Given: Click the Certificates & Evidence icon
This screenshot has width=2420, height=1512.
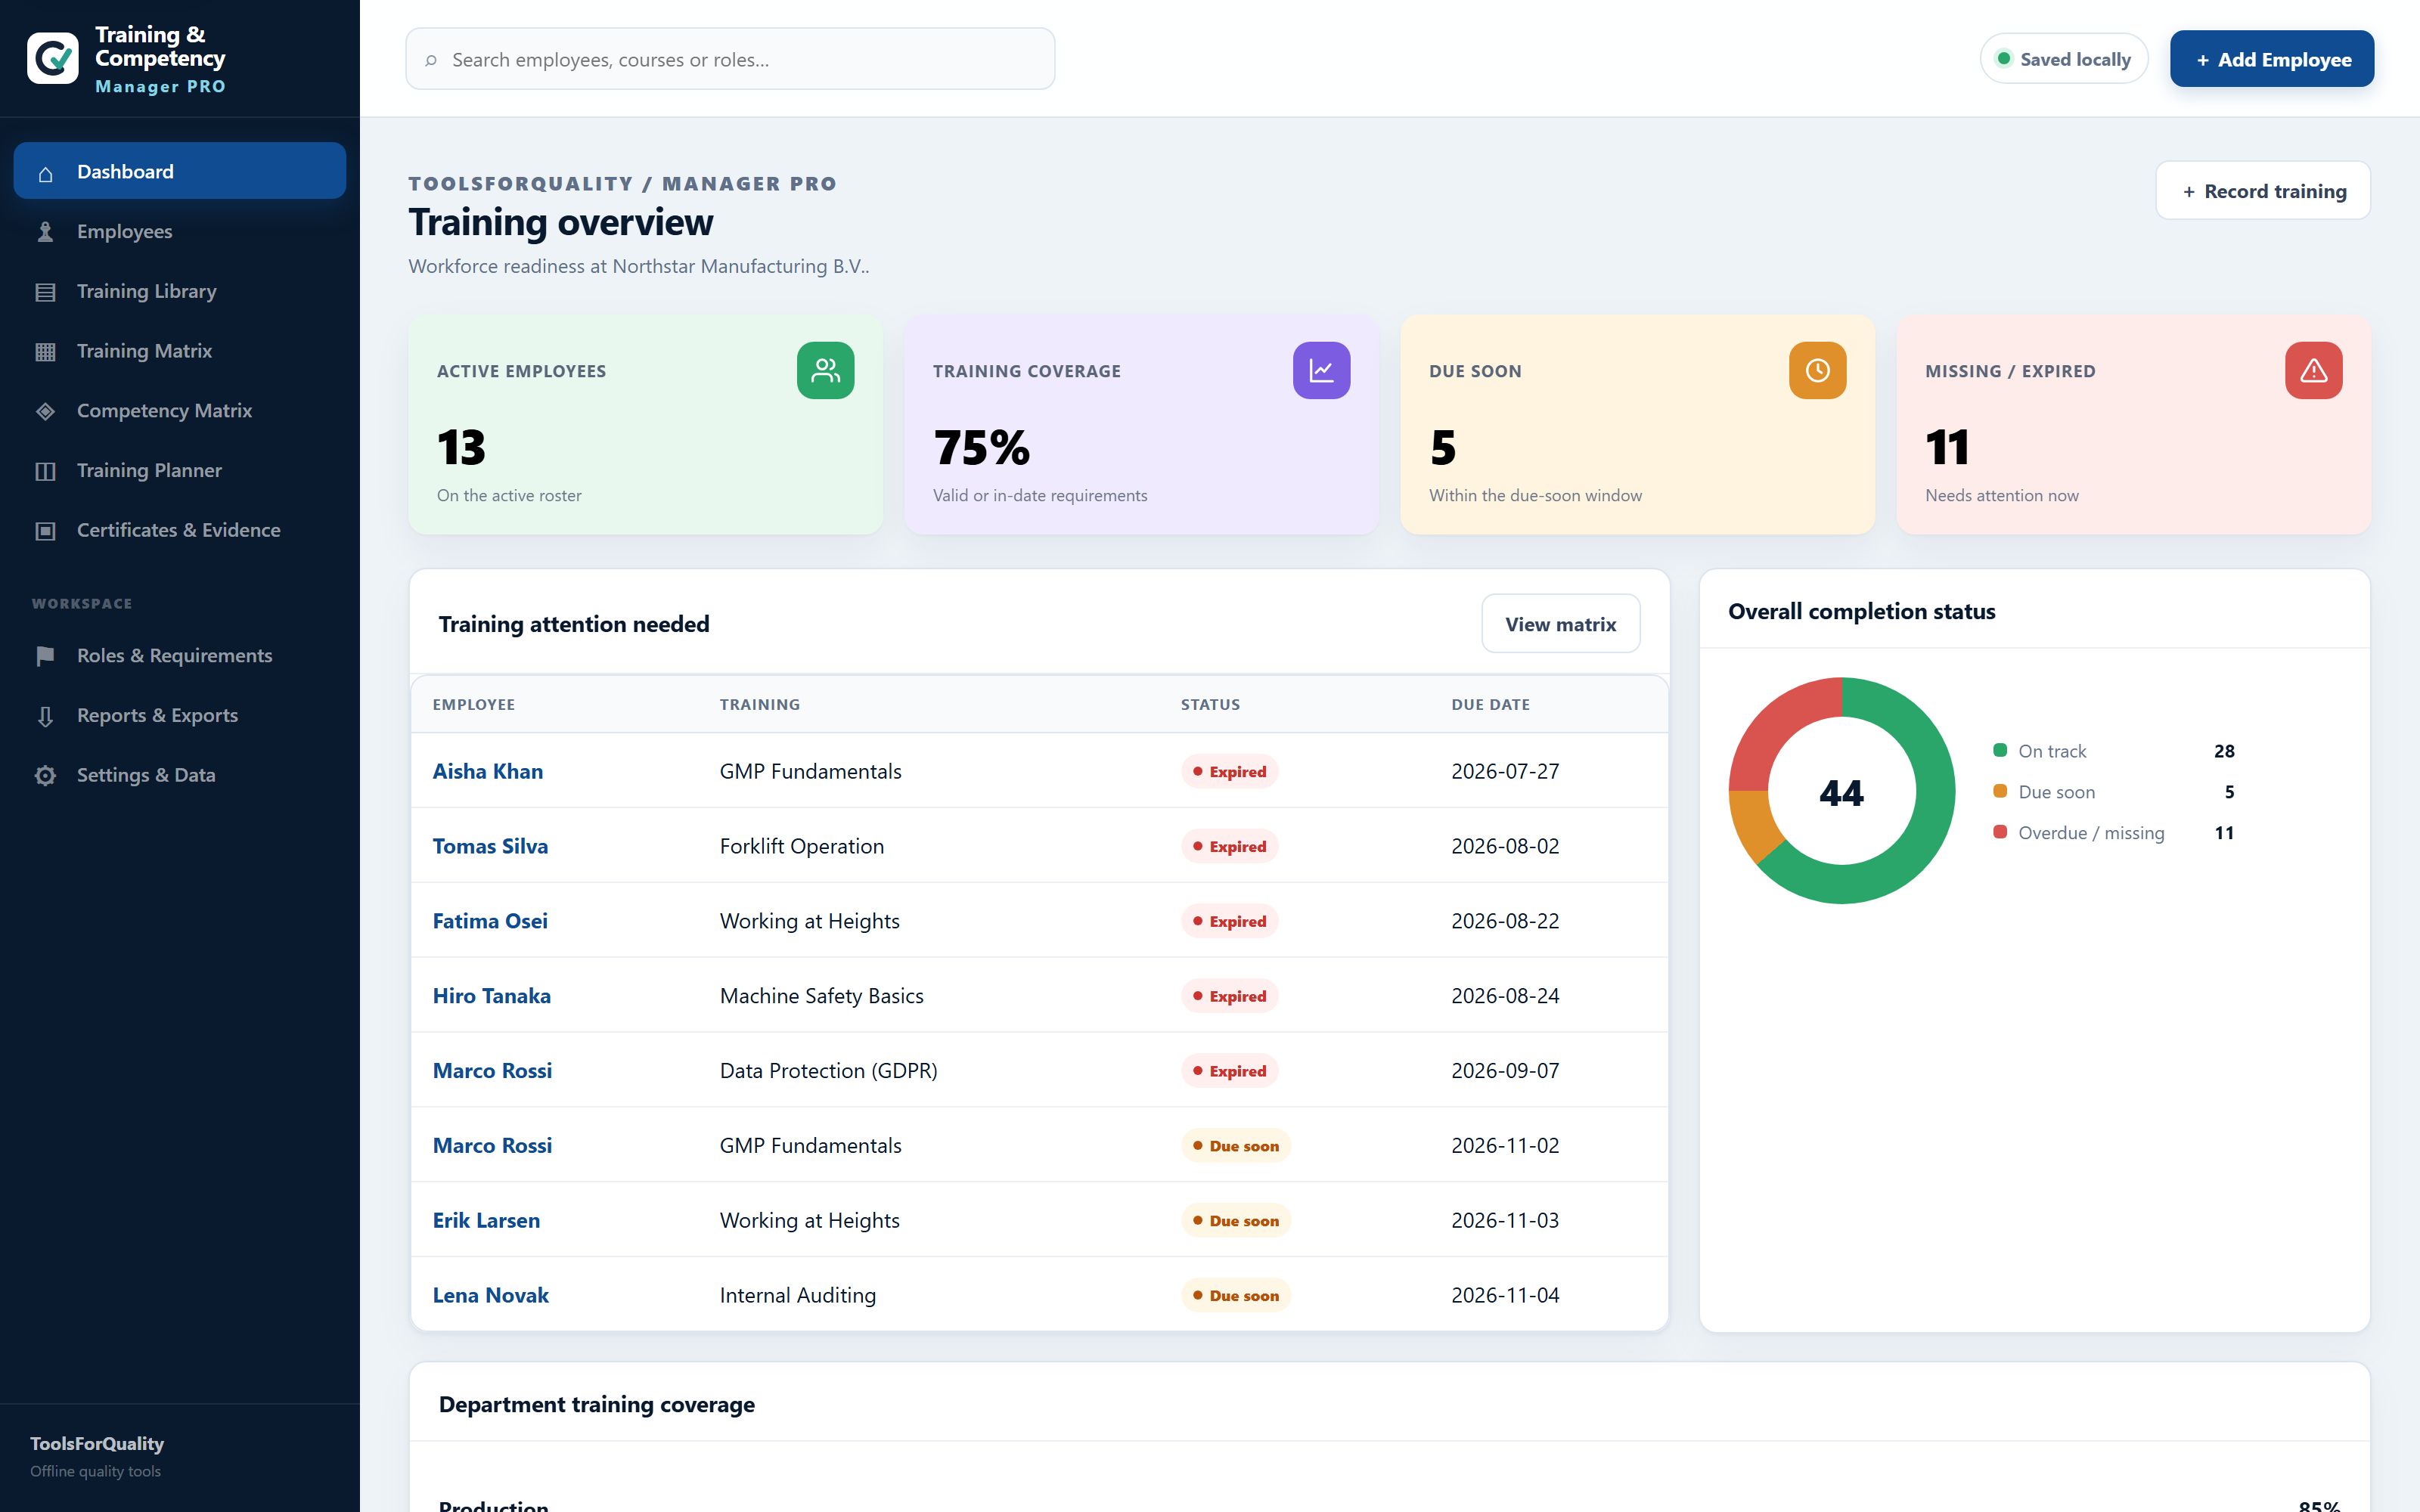Looking at the screenshot, I should pyautogui.click(x=45, y=531).
